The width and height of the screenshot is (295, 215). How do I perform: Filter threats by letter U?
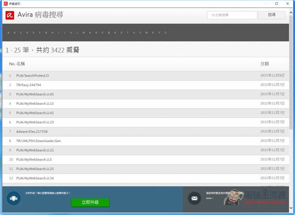coord(134,33)
